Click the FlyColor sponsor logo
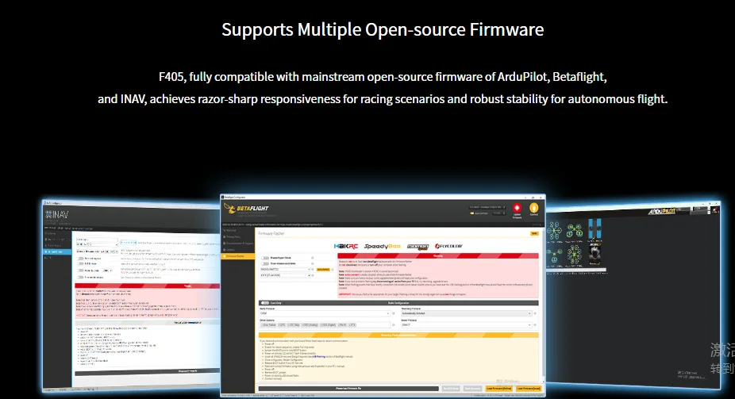 point(448,246)
